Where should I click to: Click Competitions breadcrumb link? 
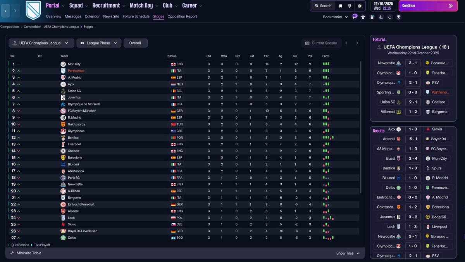click(10, 27)
